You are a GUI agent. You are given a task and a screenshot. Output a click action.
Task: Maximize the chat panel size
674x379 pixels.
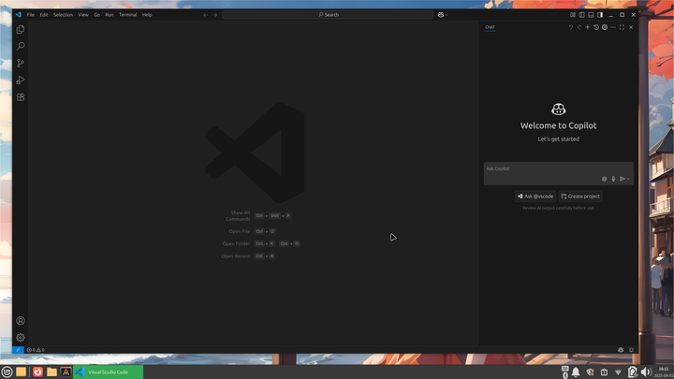[622, 27]
